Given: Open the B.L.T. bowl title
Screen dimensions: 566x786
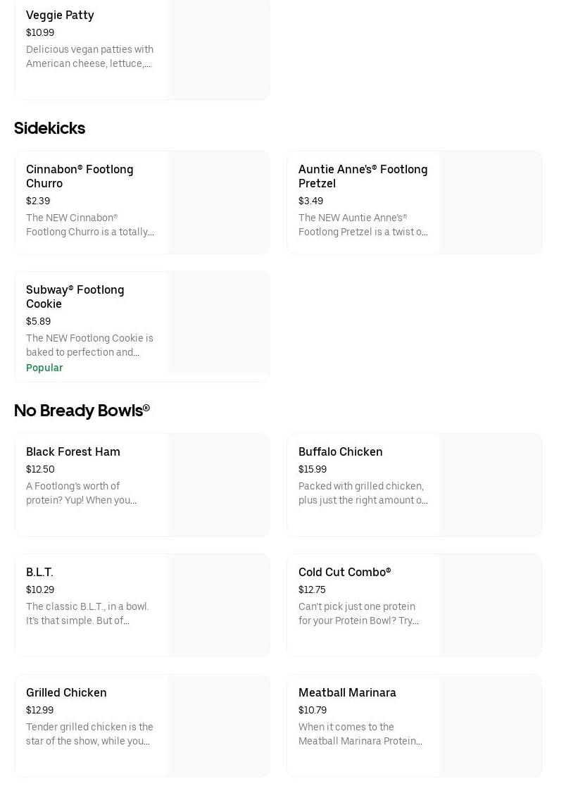Looking at the screenshot, I should 39,572.
